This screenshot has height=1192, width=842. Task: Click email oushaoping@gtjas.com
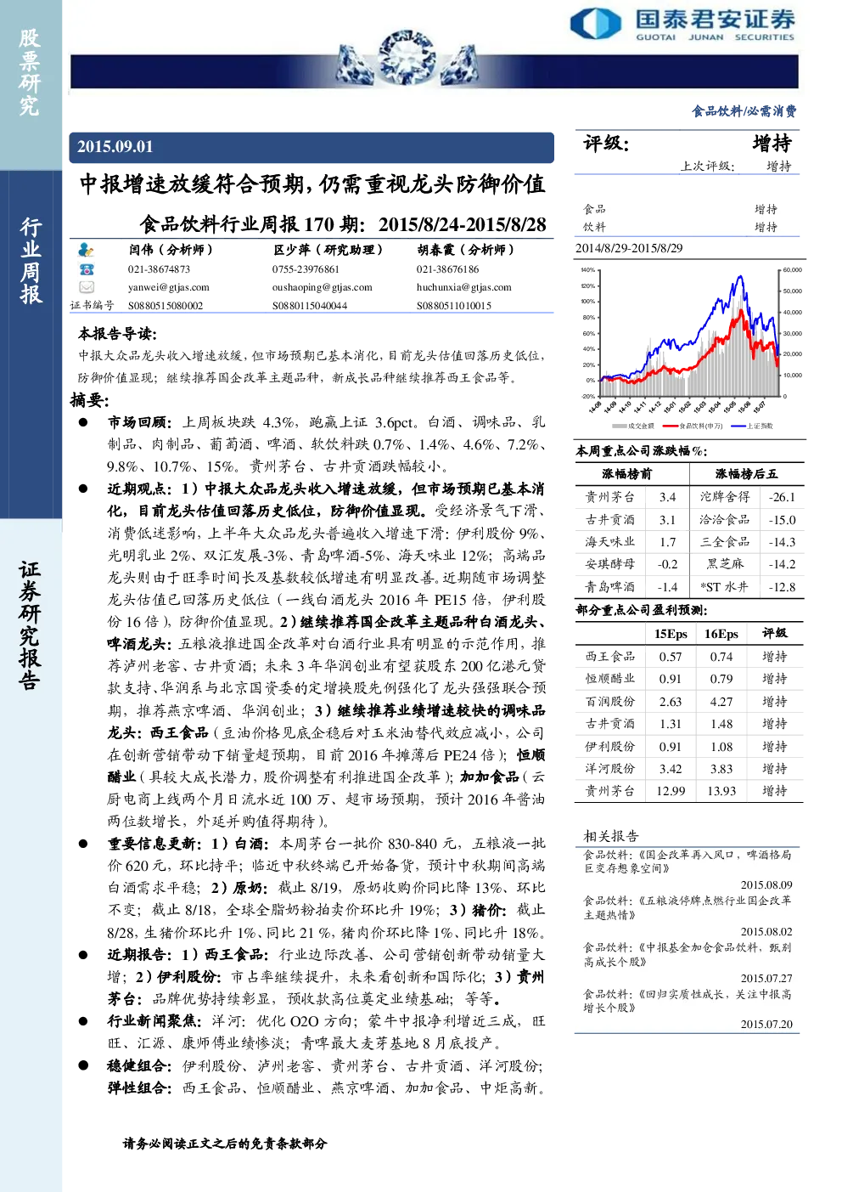point(322,287)
